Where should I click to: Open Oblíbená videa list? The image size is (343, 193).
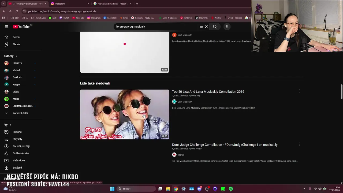21,153
